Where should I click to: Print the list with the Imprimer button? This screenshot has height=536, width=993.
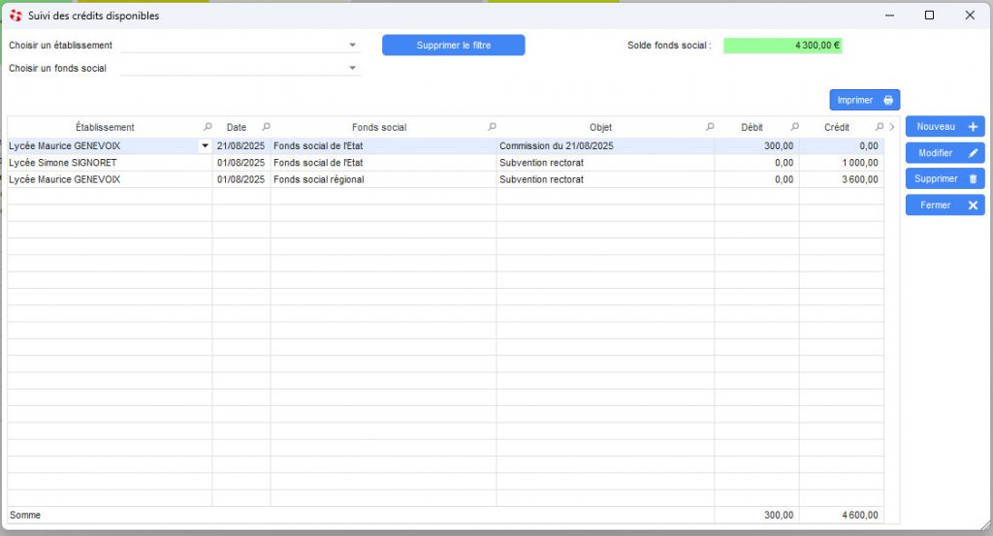click(x=864, y=100)
